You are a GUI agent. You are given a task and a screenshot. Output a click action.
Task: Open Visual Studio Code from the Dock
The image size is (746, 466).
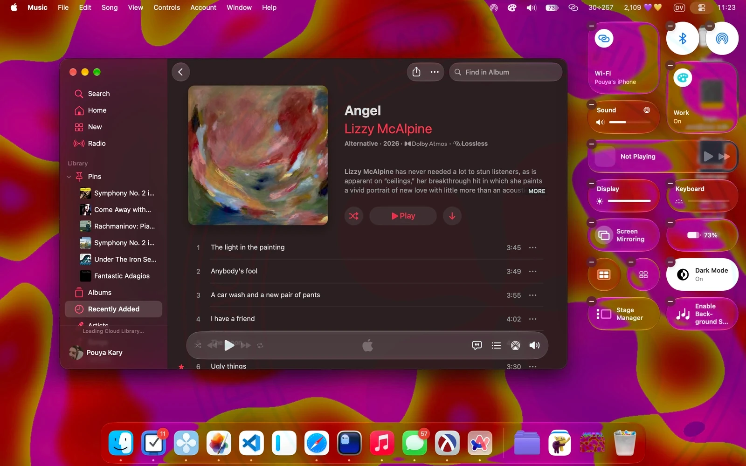(251, 443)
